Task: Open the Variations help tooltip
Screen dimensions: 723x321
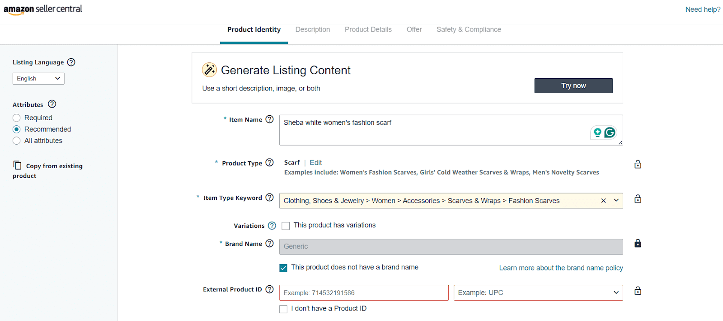Action: pyautogui.click(x=272, y=225)
